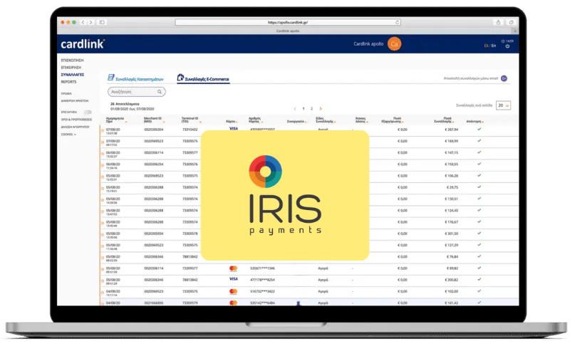Click the Safari share icon

(x=499, y=23)
